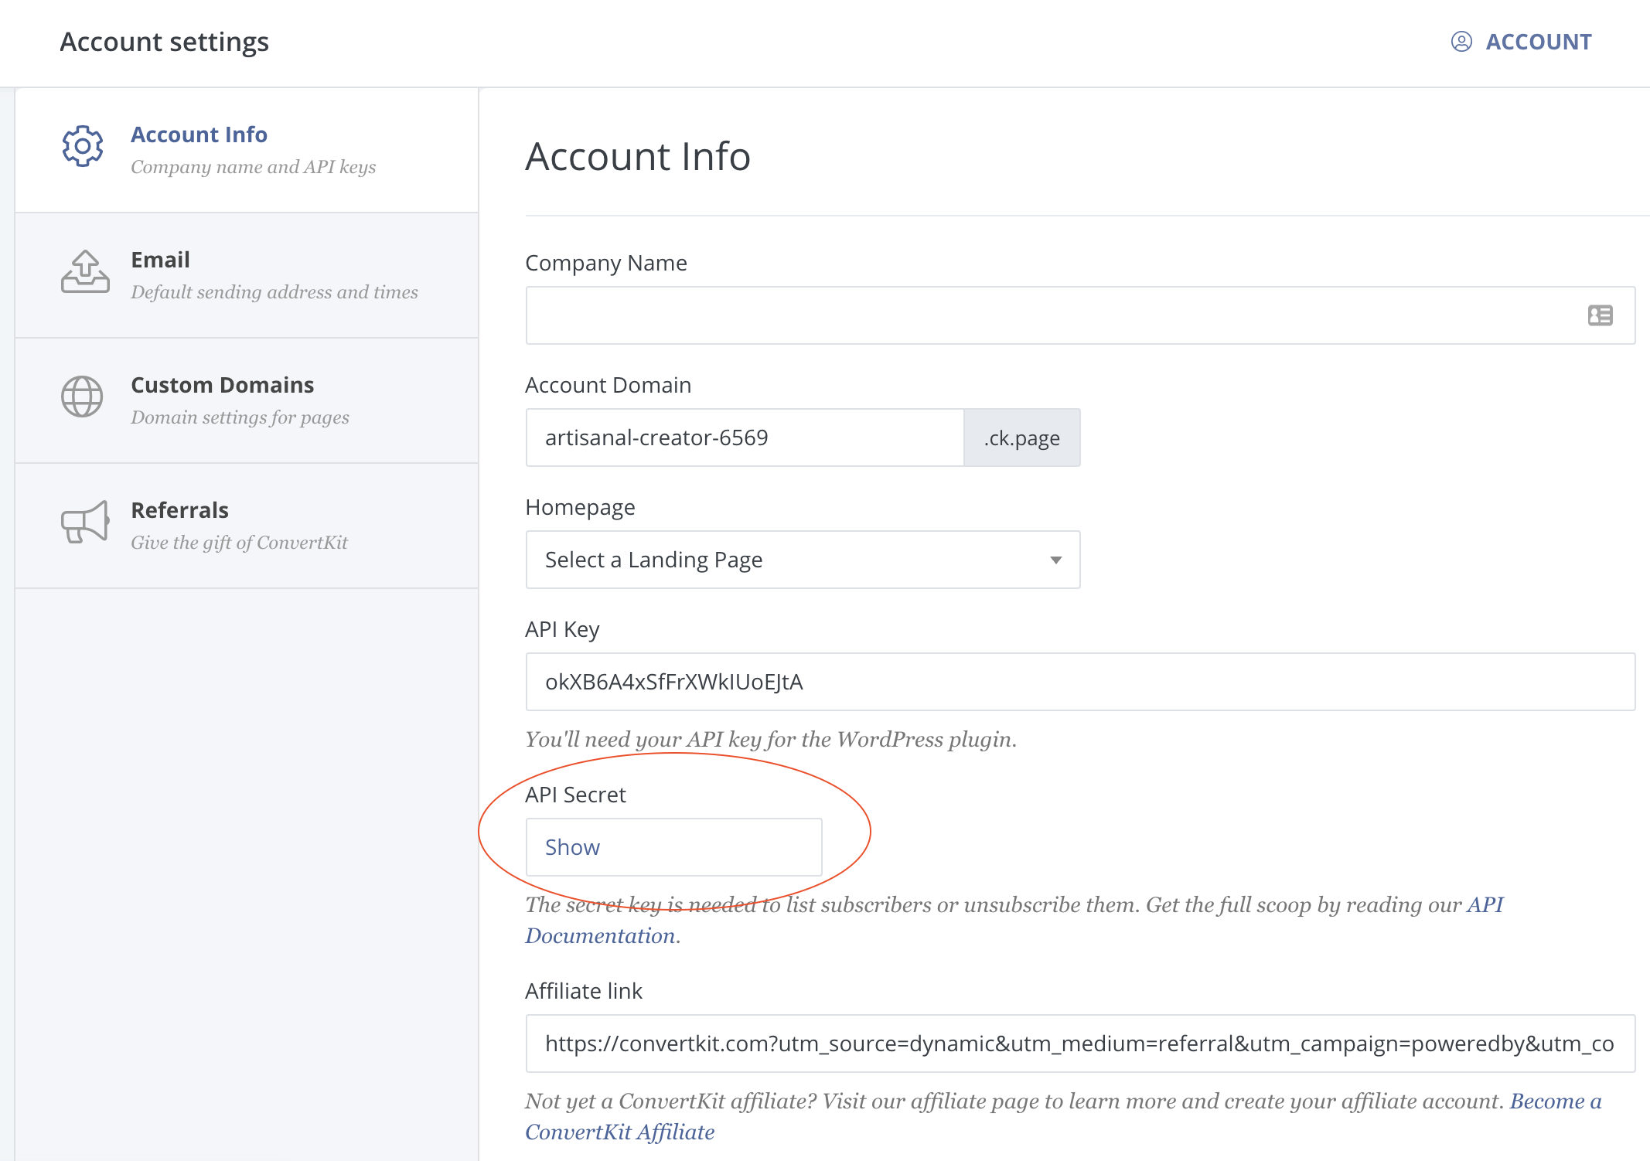
Task: Open the API Documentation link
Action: tap(1014, 920)
